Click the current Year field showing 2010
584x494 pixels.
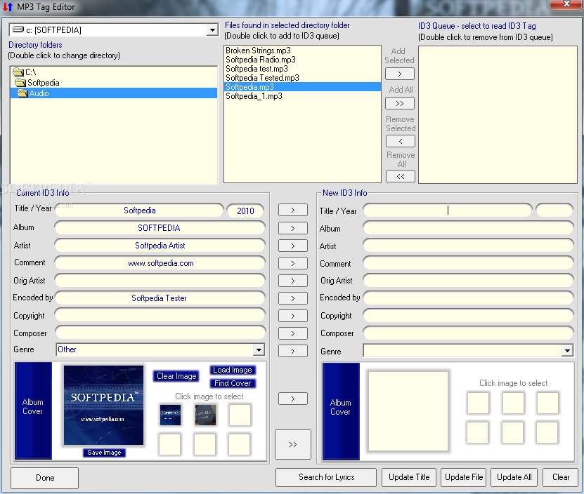coord(245,211)
